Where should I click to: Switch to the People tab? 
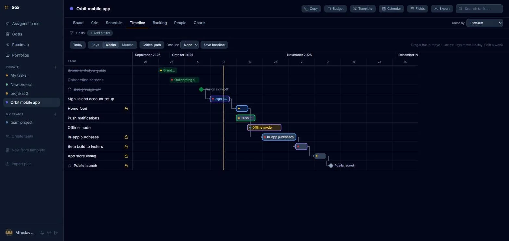pos(180,23)
